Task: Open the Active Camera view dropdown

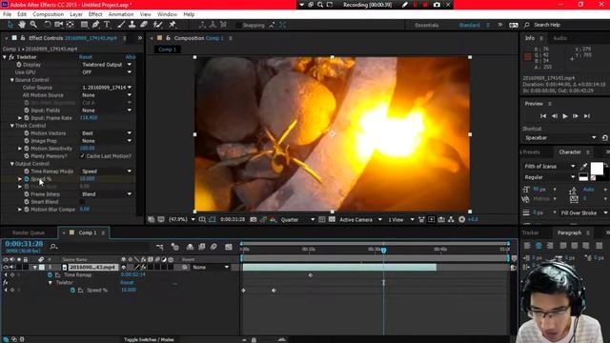Action: click(360, 219)
